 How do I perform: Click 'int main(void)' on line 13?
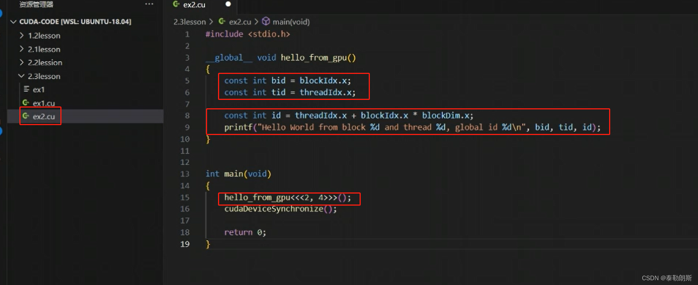pyautogui.click(x=238, y=174)
